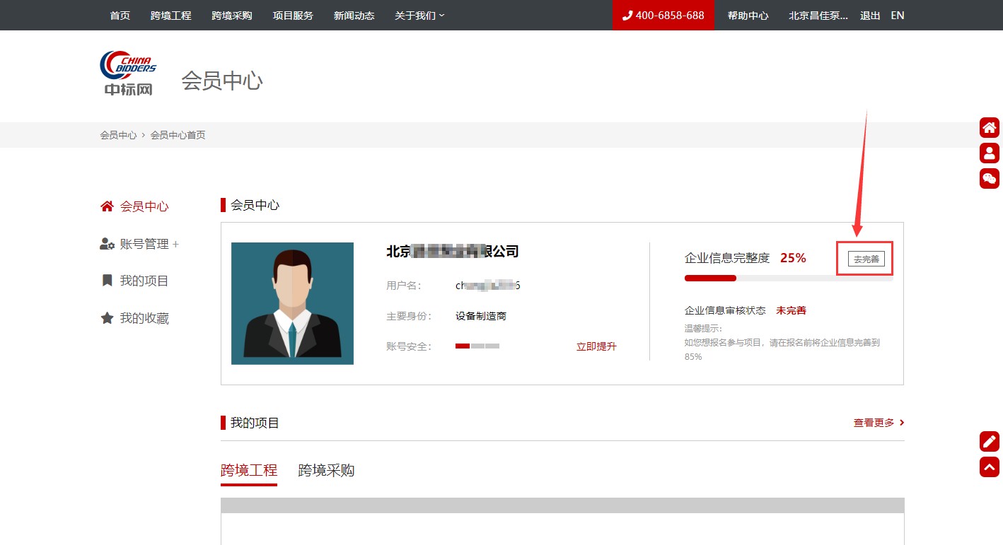Open 项目服务 in top navigation
The image size is (1003, 545).
point(293,16)
